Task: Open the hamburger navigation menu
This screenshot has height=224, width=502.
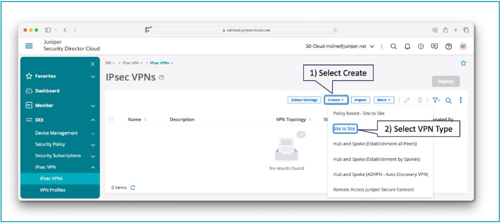Action: [29, 46]
